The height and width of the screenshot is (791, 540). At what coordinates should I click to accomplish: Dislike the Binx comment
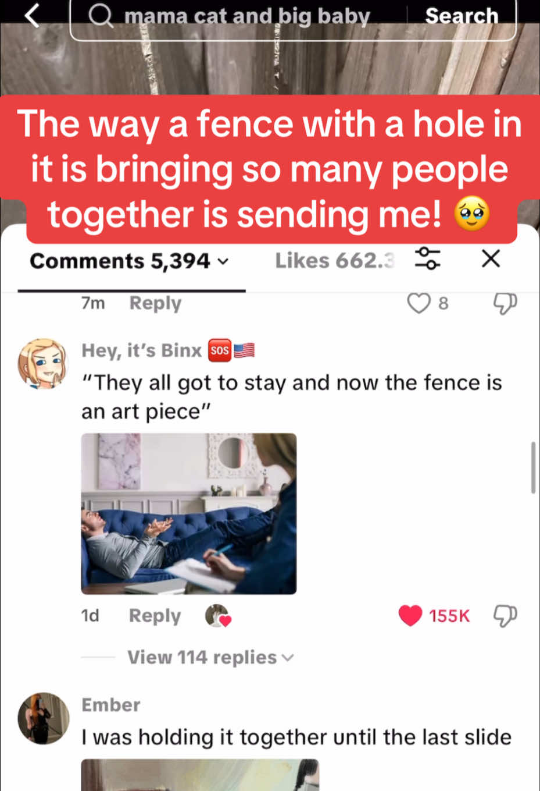coord(505,615)
